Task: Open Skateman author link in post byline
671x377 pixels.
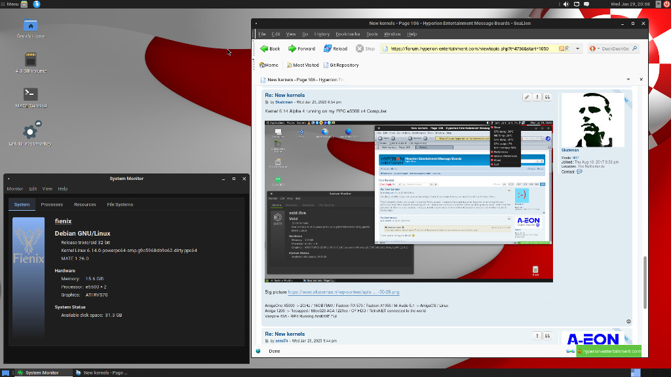Action: click(x=284, y=102)
